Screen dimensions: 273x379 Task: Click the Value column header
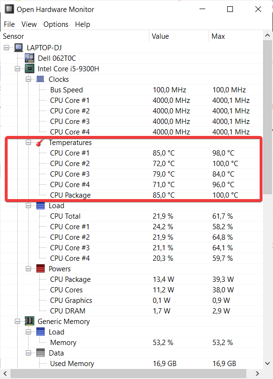(179, 36)
